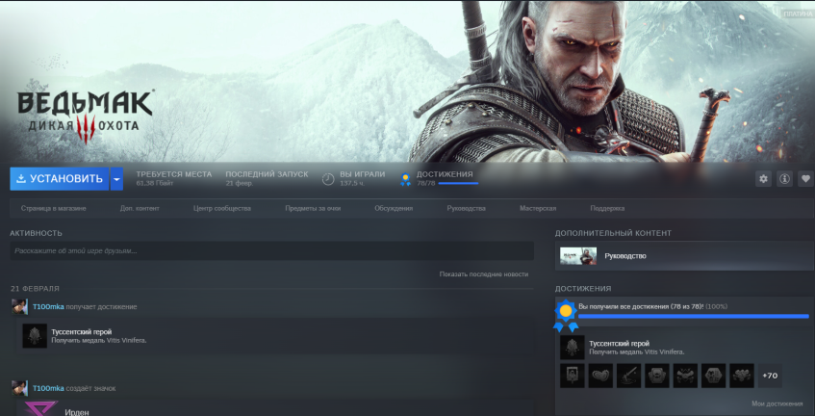Click the game info icon
The width and height of the screenshot is (815, 416).
(785, 179)
